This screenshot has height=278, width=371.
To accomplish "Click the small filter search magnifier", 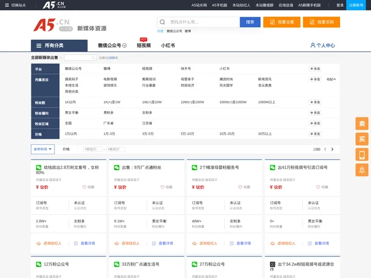I will tap(93, 58).
